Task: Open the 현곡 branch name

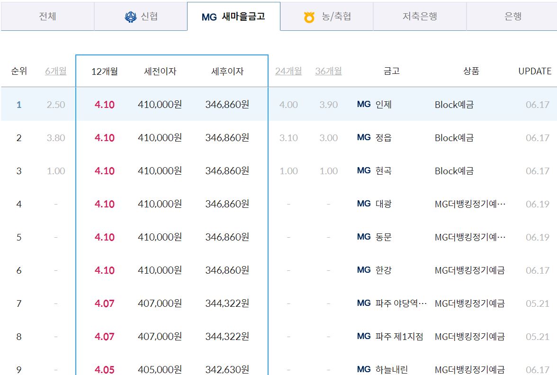Action: [x=383, y=170]
